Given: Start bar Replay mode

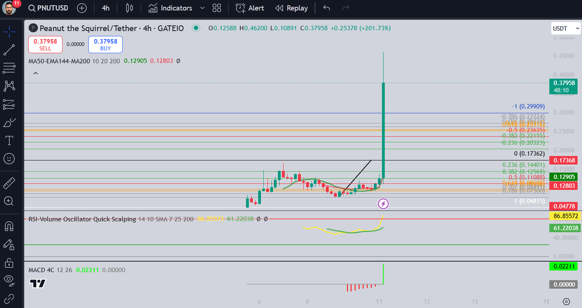Looking at the screenshot, I should tap(291, 8).
